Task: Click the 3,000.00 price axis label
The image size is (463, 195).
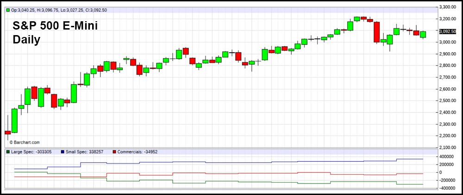Action: click(x=448, y=42)
